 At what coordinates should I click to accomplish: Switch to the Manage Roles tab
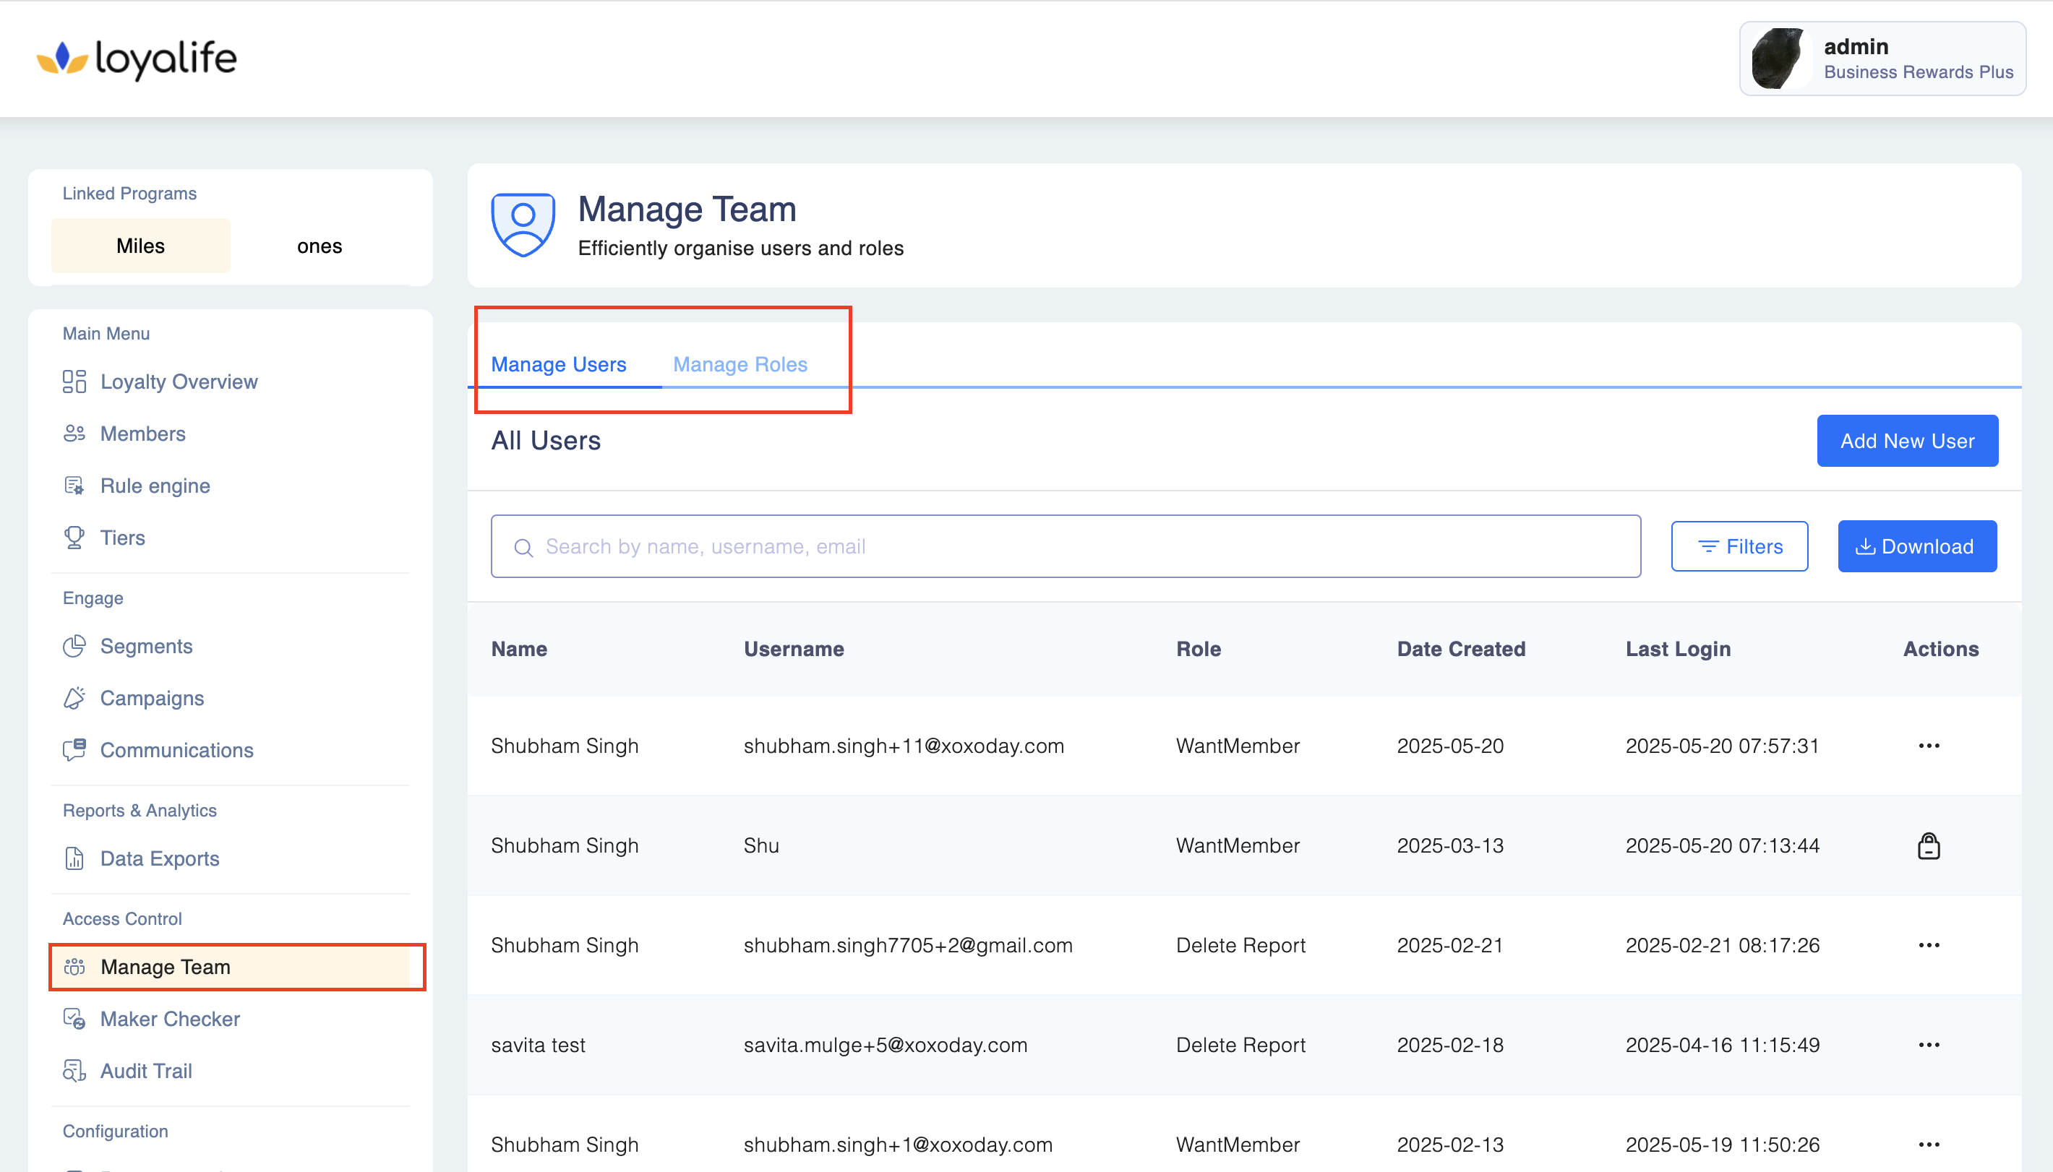click(x=739, y=365)
